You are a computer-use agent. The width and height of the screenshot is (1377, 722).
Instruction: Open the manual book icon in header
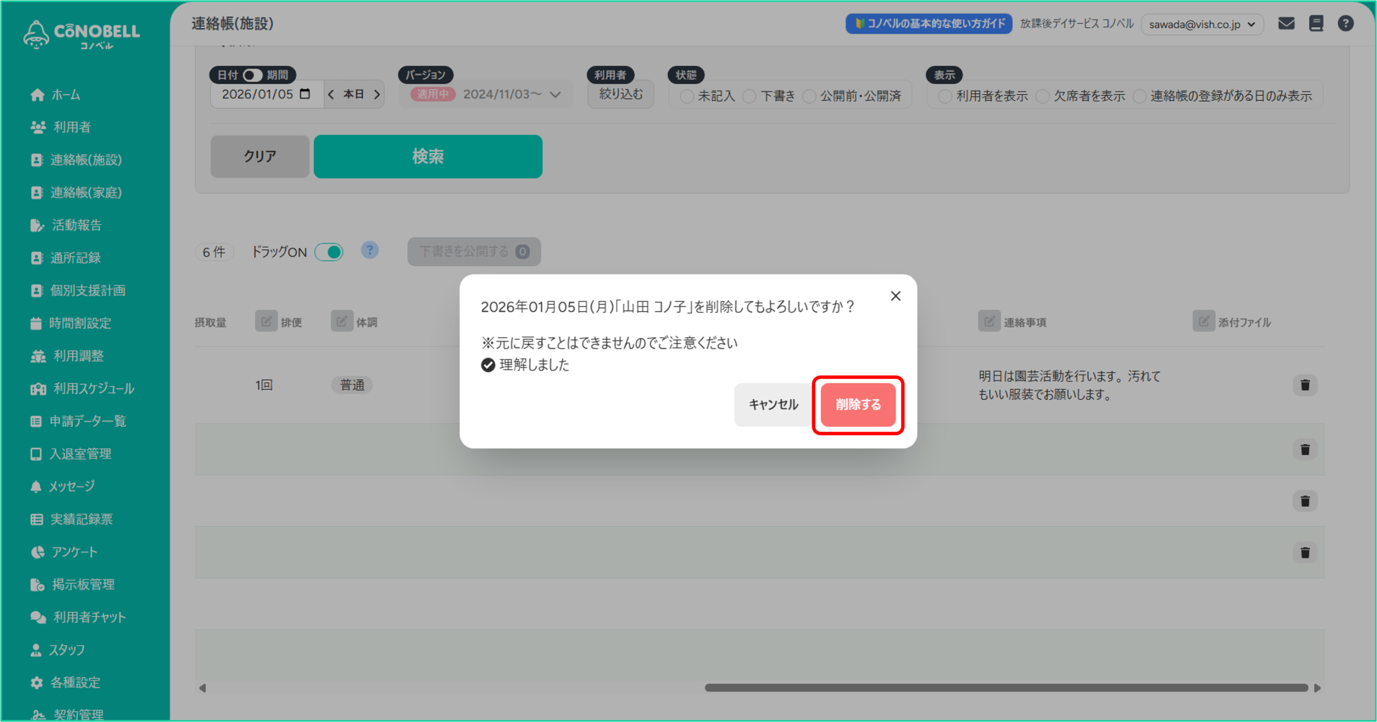[1316, 24]
